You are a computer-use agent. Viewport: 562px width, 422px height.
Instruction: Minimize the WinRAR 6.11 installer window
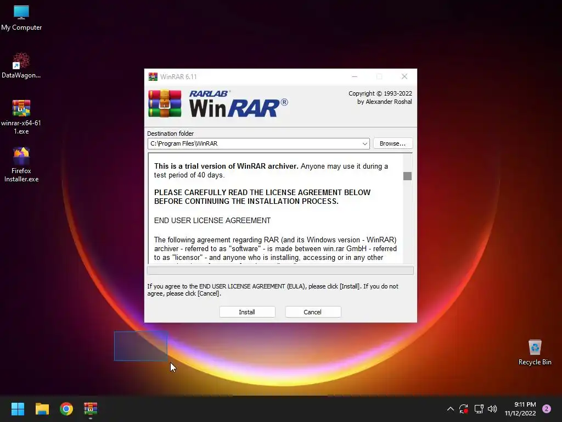(355, 76)
